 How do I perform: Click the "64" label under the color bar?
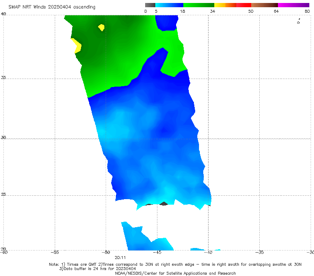point(276,11)
